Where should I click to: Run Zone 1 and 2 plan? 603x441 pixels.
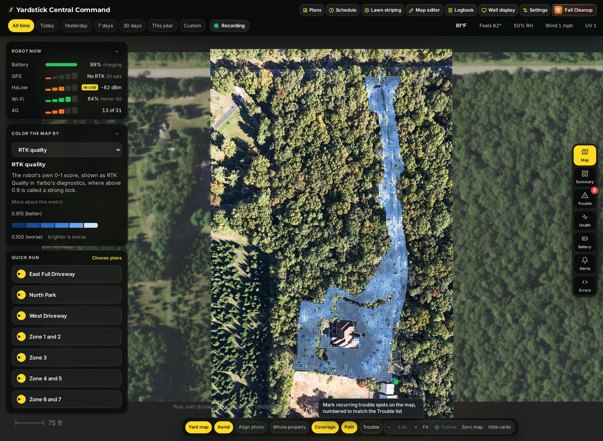tap(67, 337)
